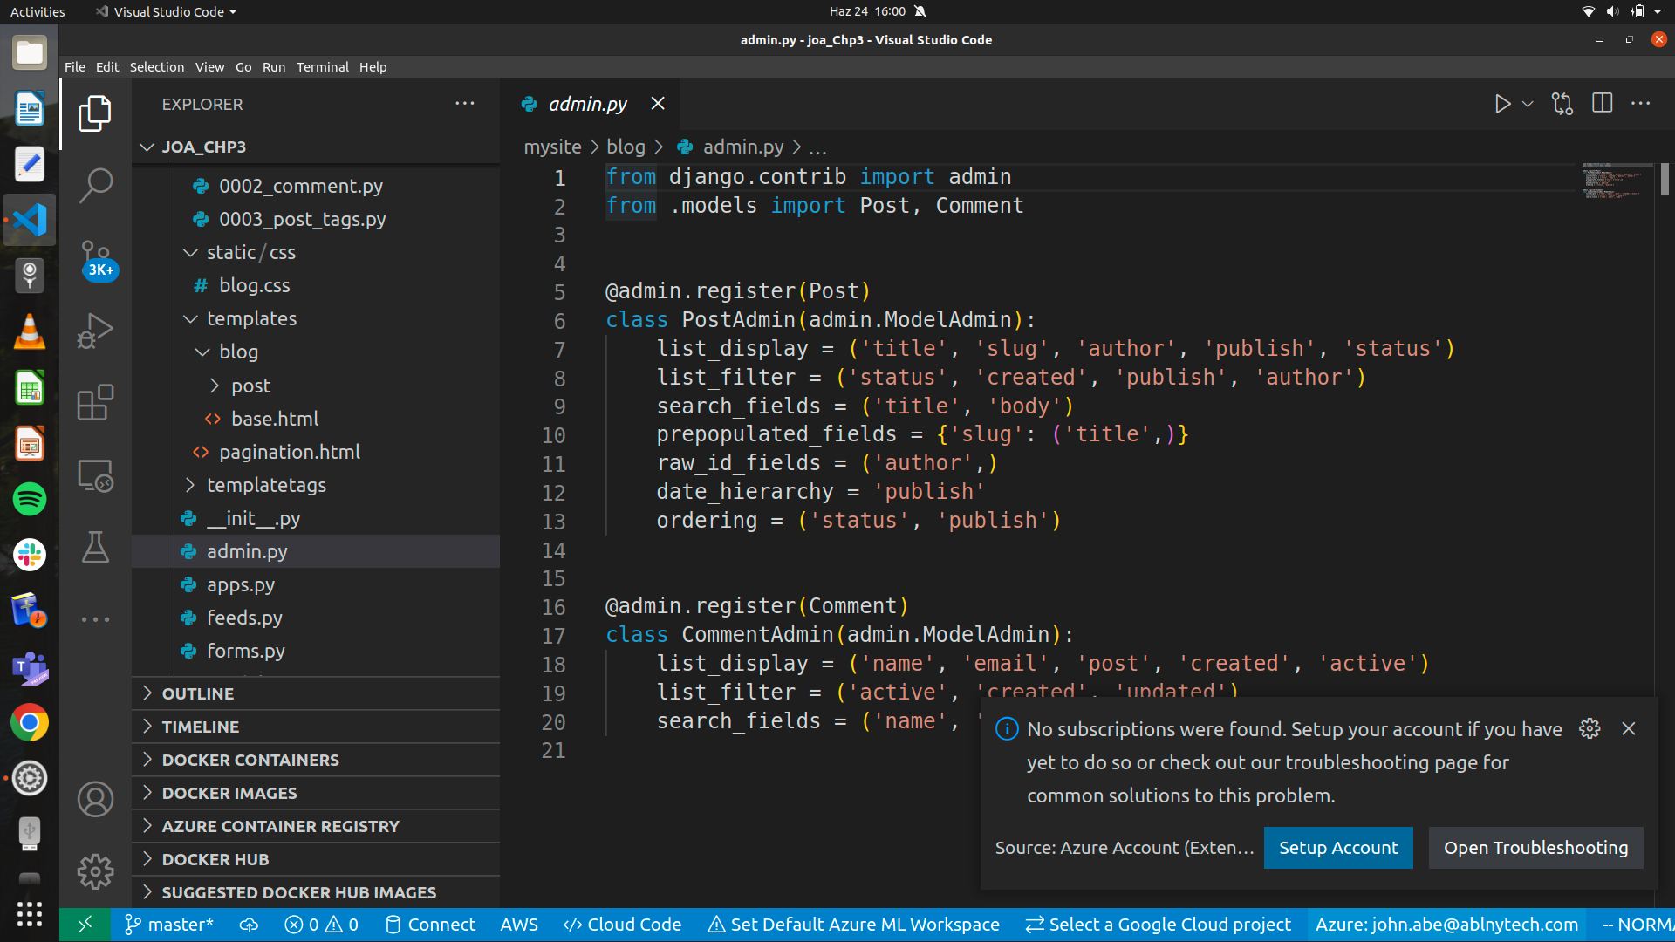Expand the DOCKER CONTAINERS section
1675x942 pixels.
(x=250, y=760)
